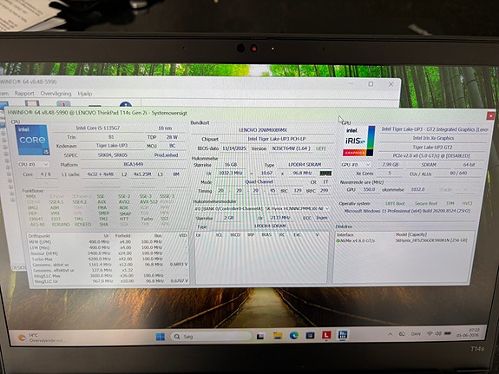Click the taskbar Søg search box
Viewport: 499px width, 374px height.
(x=211, y=336)
